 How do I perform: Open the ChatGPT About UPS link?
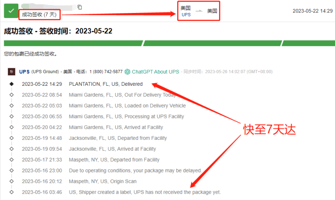tap(155, 72)
